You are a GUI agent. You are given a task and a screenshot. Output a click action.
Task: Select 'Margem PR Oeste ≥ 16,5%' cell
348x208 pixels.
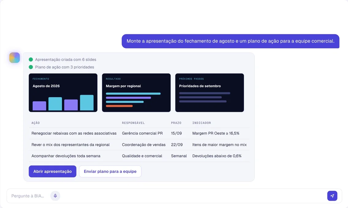point(216,133)
